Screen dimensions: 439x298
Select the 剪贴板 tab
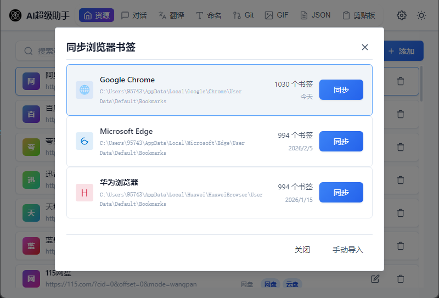tap(359, 15)
